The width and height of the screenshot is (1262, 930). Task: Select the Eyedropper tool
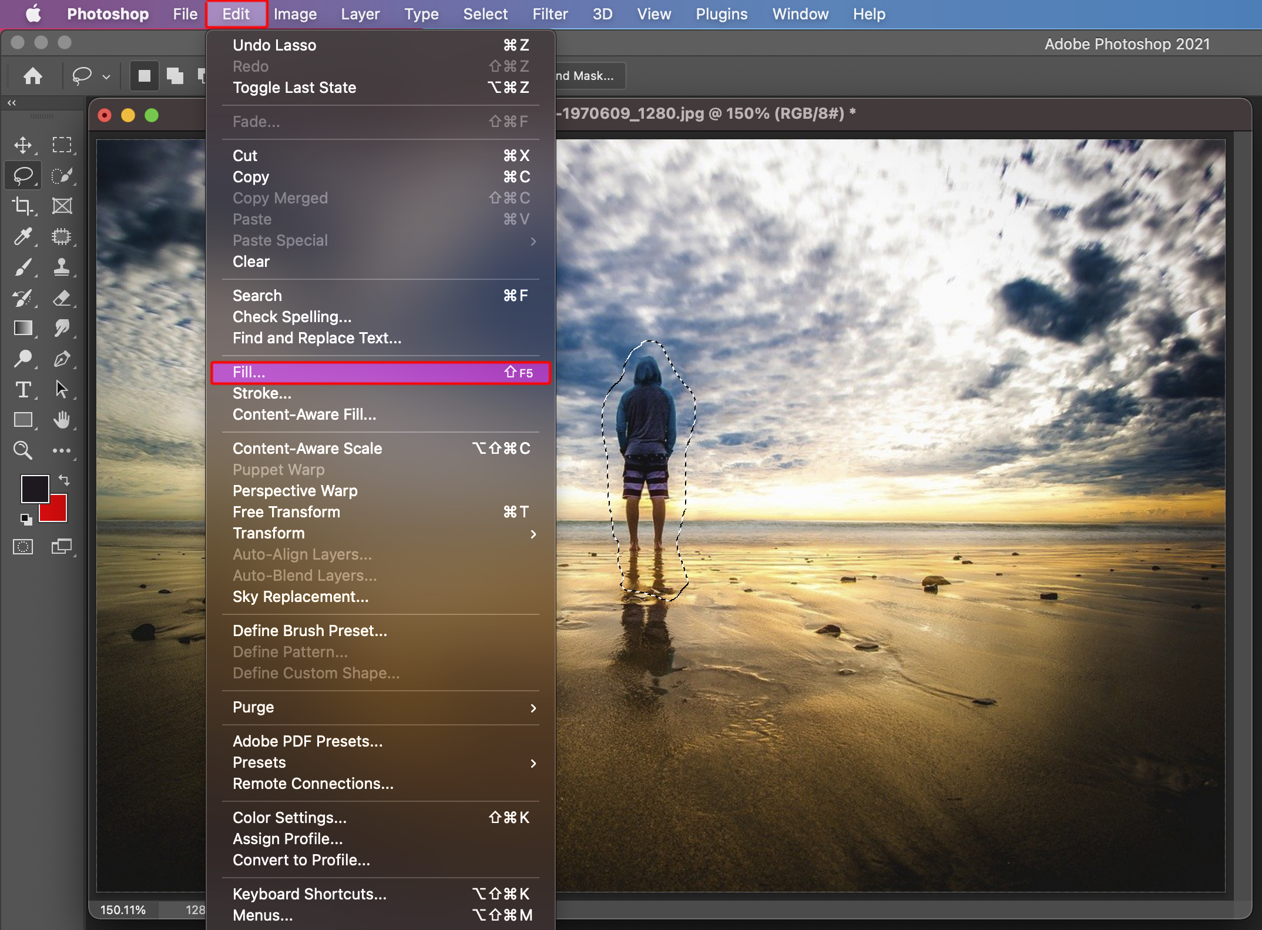(23, 236)
